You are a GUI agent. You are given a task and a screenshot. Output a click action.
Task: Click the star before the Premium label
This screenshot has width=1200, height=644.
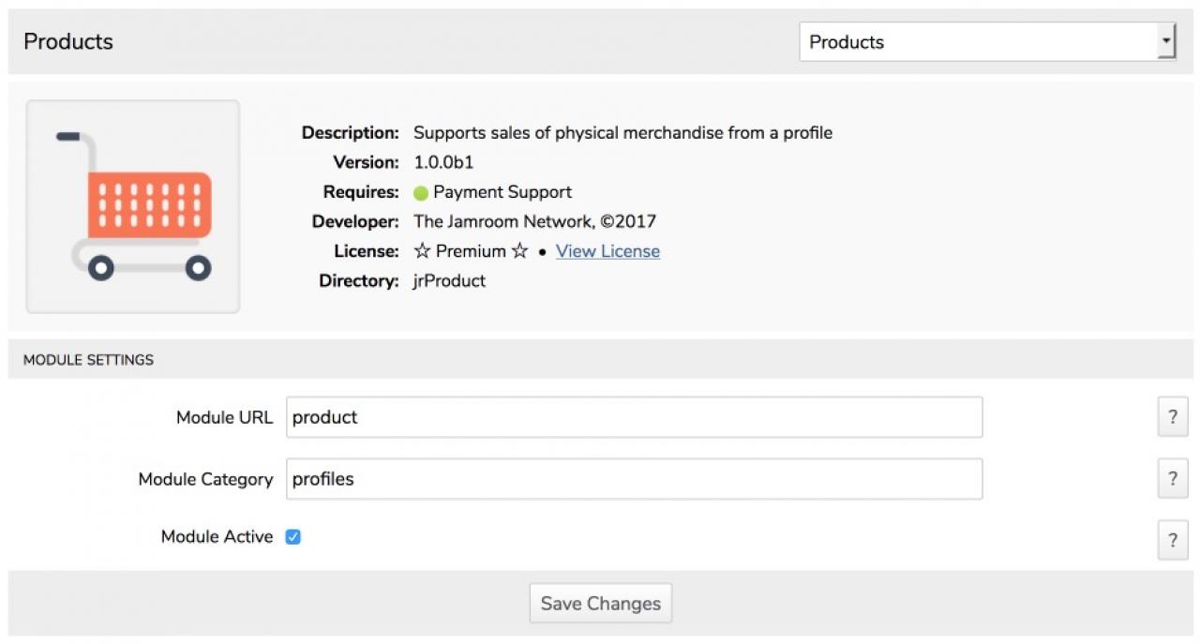pyautogui.click(x=422, y=251)
